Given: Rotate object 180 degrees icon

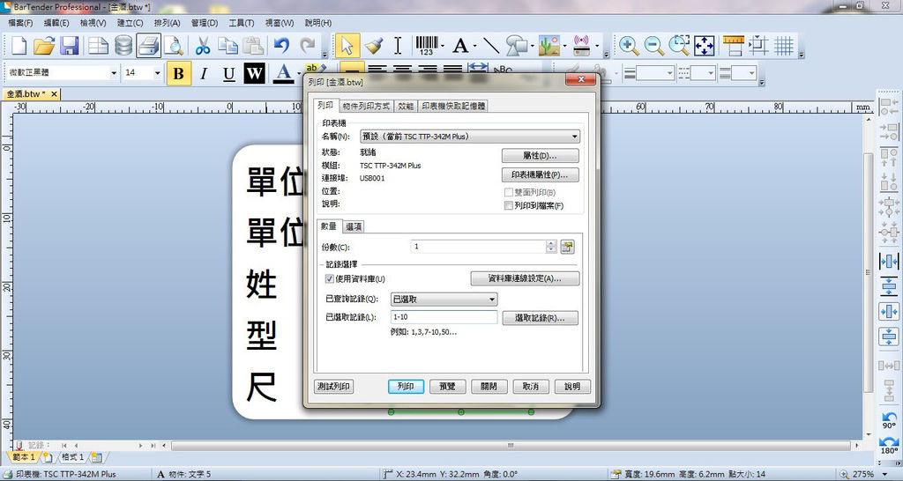Looking at the screenshot, I should click(889, 445).
